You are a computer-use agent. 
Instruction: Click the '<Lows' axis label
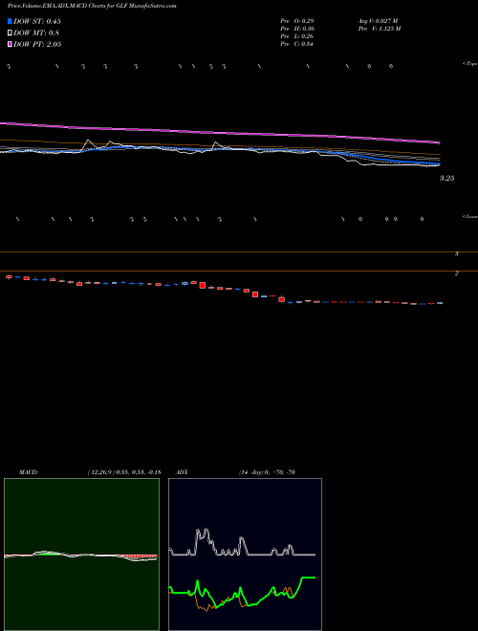tap(469, 216)
